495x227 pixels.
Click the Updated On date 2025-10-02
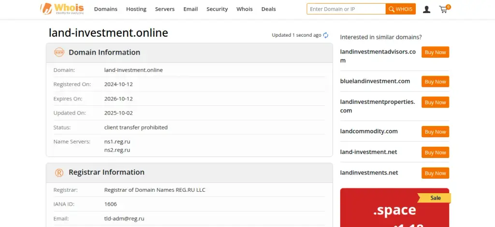click(118, 113)
